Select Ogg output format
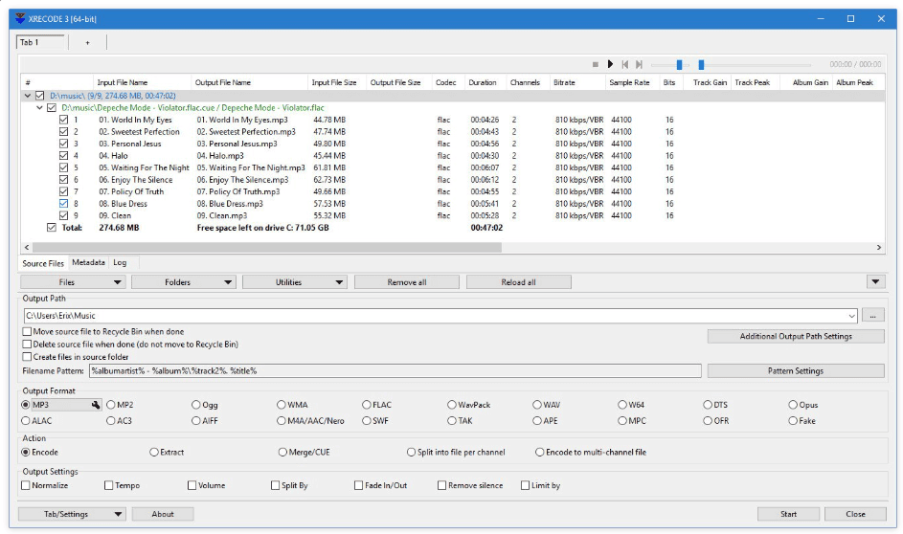This screenshot has height=534, width=903. pos(195,405)
